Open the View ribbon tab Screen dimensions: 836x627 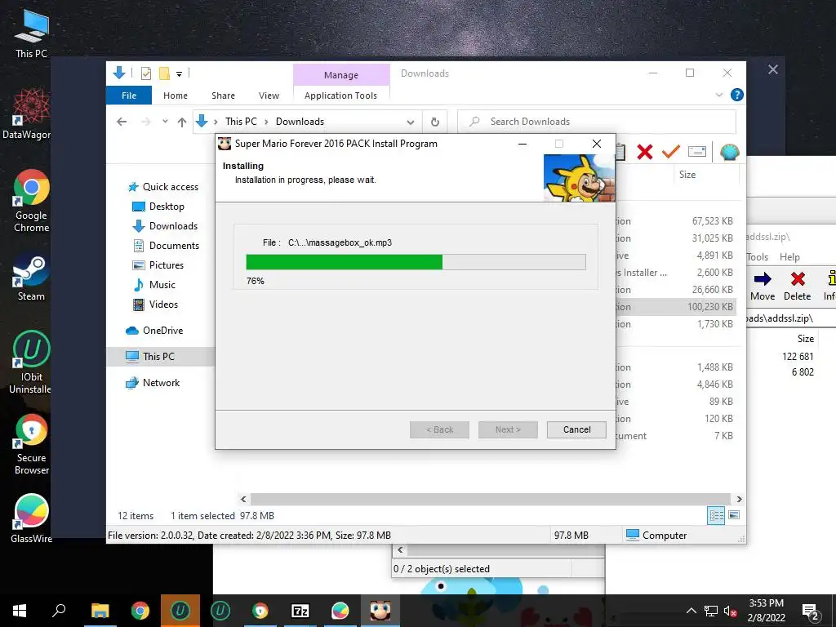269,96
